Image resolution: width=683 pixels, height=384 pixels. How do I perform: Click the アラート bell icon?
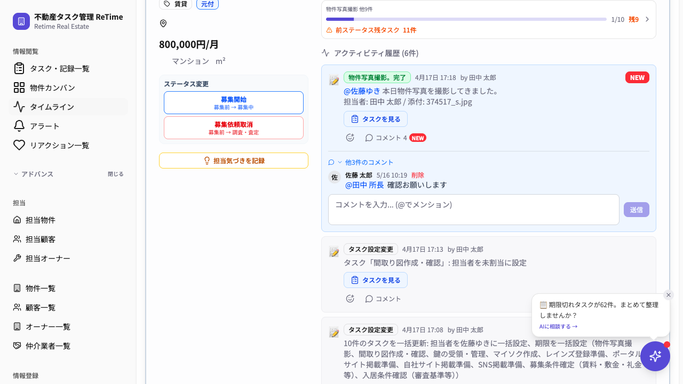19,126
